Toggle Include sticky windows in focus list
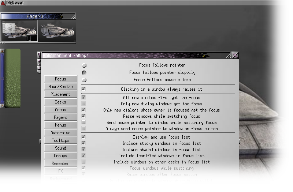This screenshot has height=192, width=293. click(x=84, y=143)
